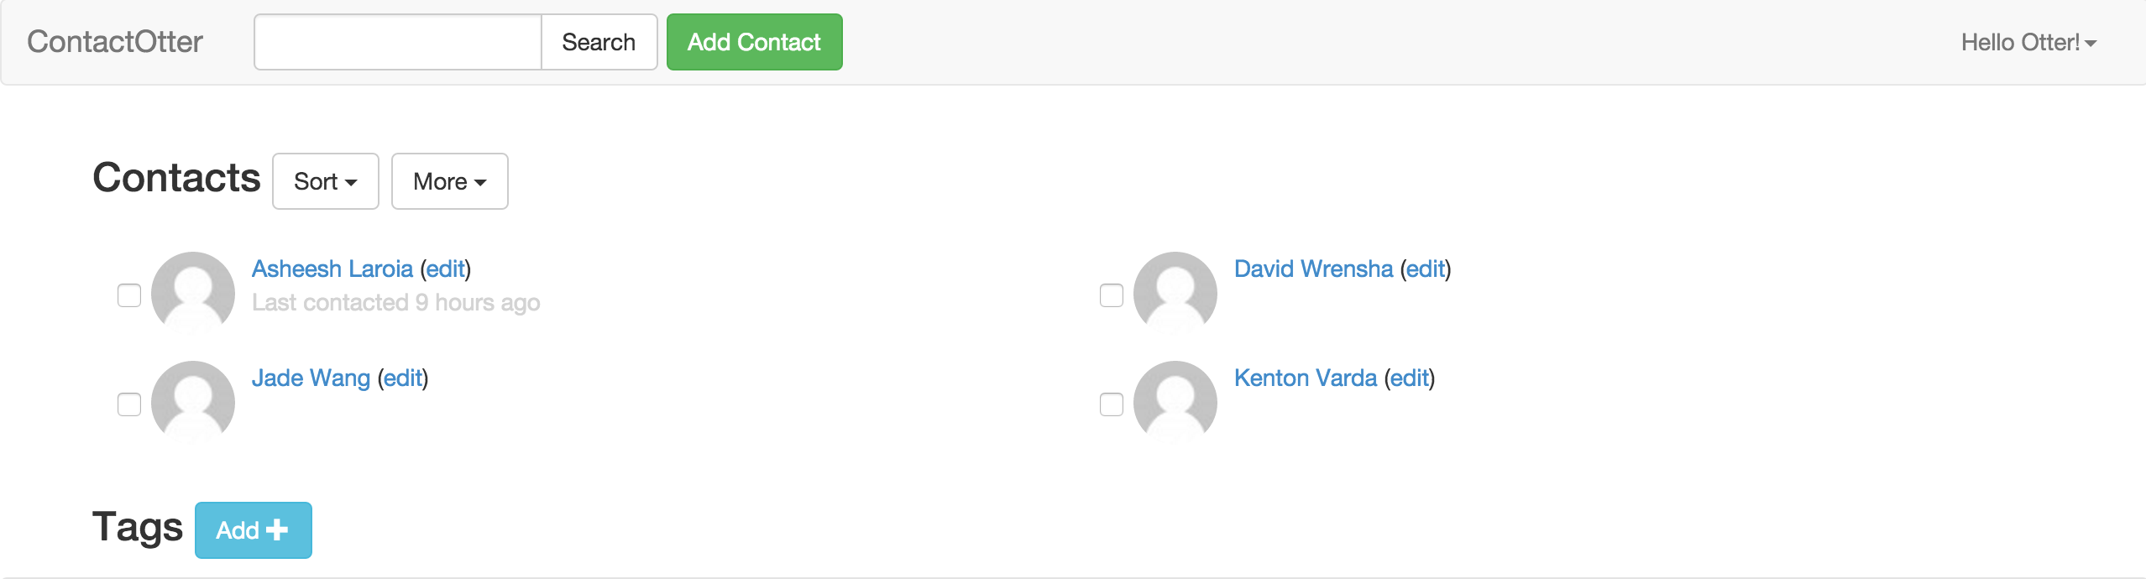
Task: Click Kenton Varda's avatar icon
Action: (1175, 401)
